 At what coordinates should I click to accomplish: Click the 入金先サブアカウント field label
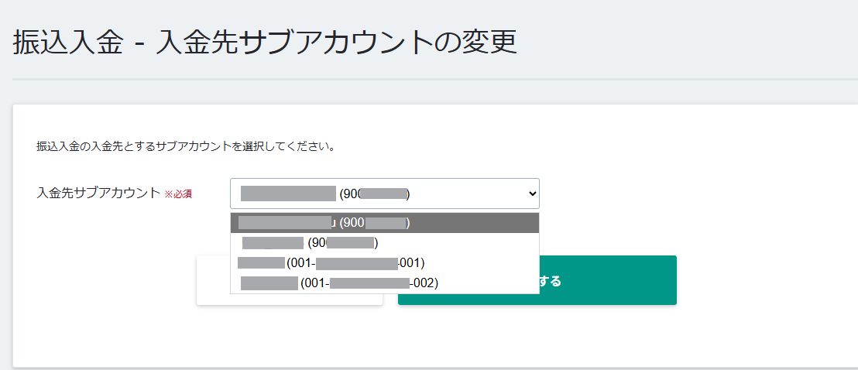[98, 194]
